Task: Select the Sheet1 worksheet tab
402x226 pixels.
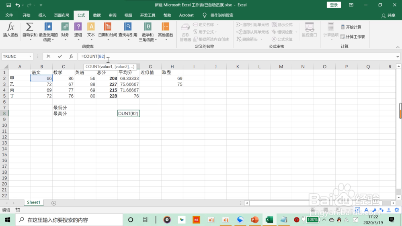Action: (34, 202)
